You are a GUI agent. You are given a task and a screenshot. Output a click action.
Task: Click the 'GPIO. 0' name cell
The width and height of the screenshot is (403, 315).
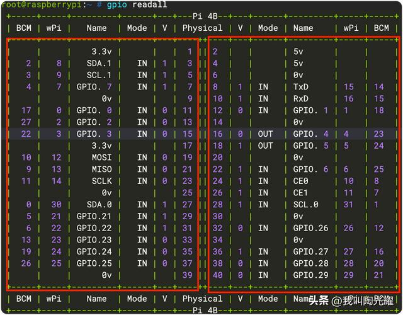94,111
